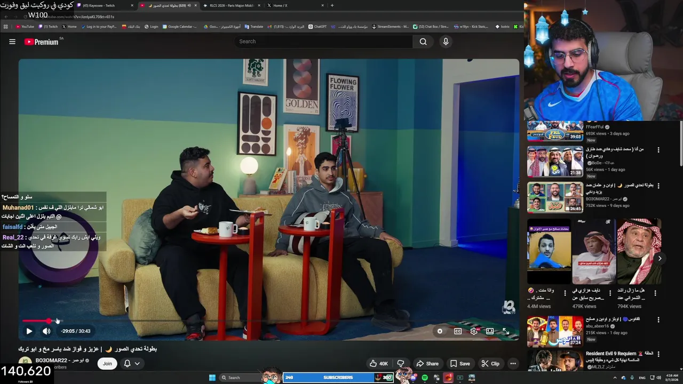683x384 pixels.
Task: Mute the video with the speaker icon
Action: 46,331
